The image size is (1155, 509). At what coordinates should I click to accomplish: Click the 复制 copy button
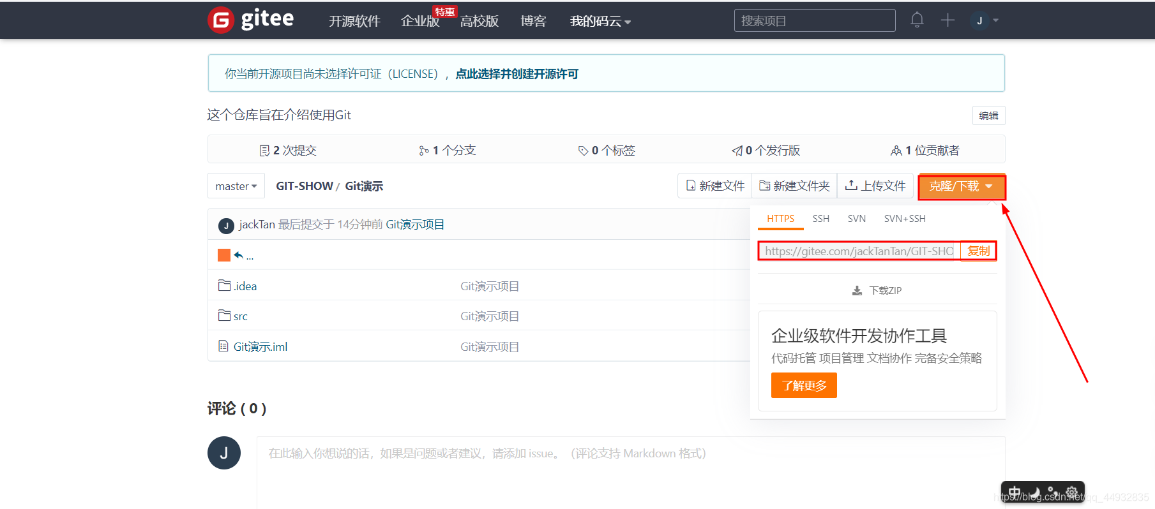click(x=978, y=251)
